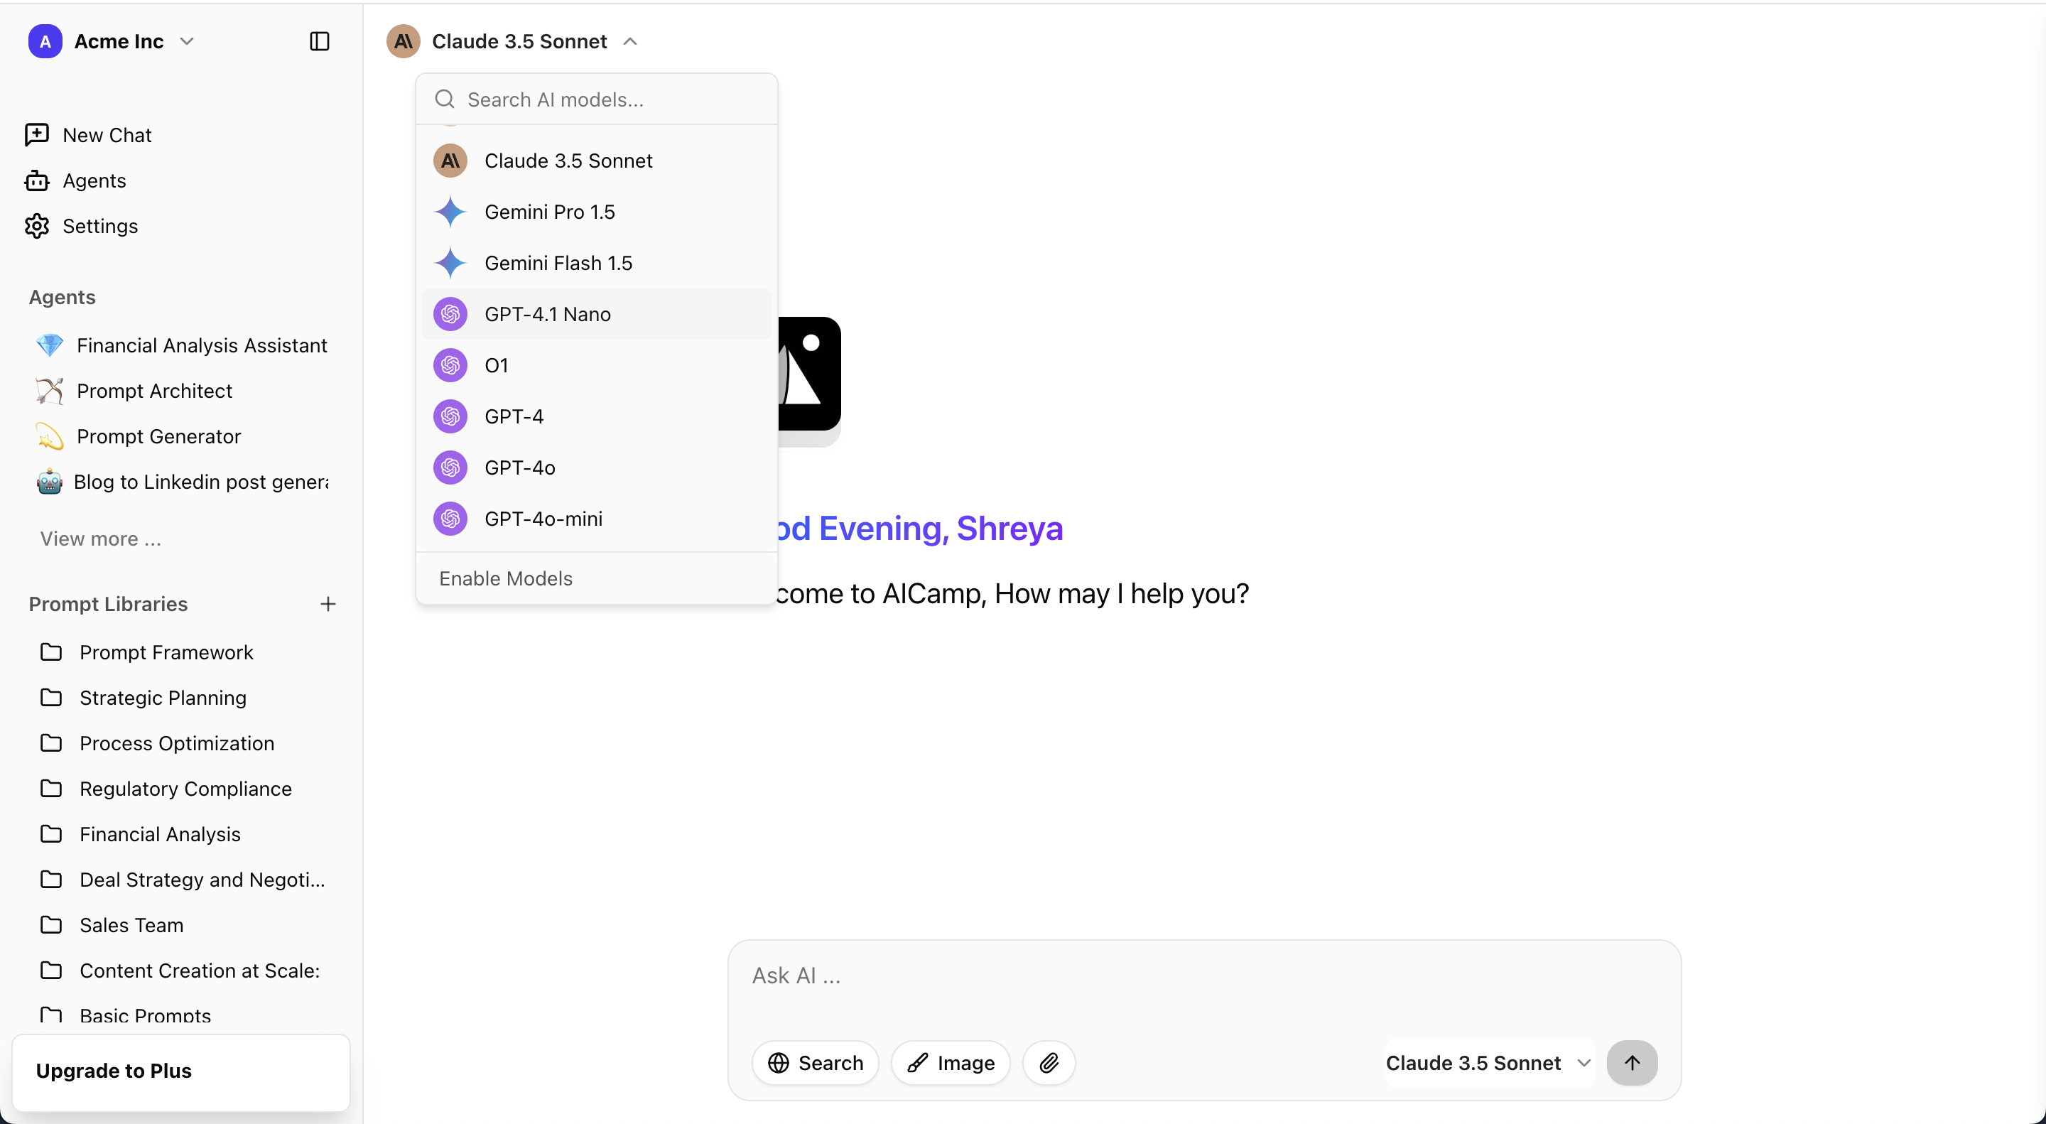
Task: Add a new prompt library with plus icon
Action: 328,604
